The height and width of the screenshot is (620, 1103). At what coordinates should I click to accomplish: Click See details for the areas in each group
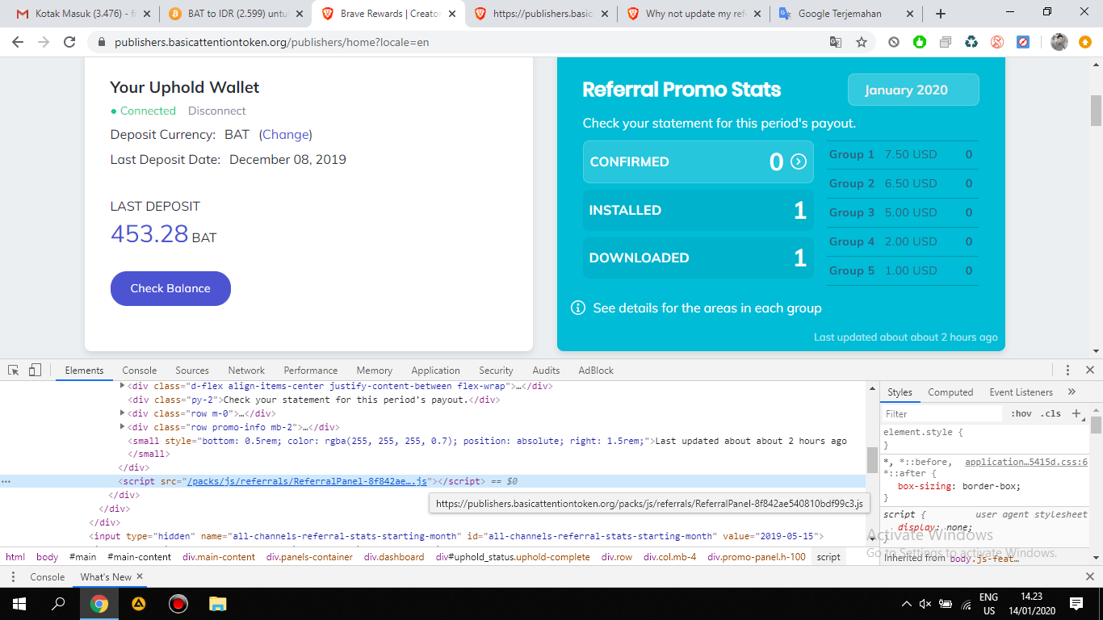pyautogui.click(x=707, y=308)
